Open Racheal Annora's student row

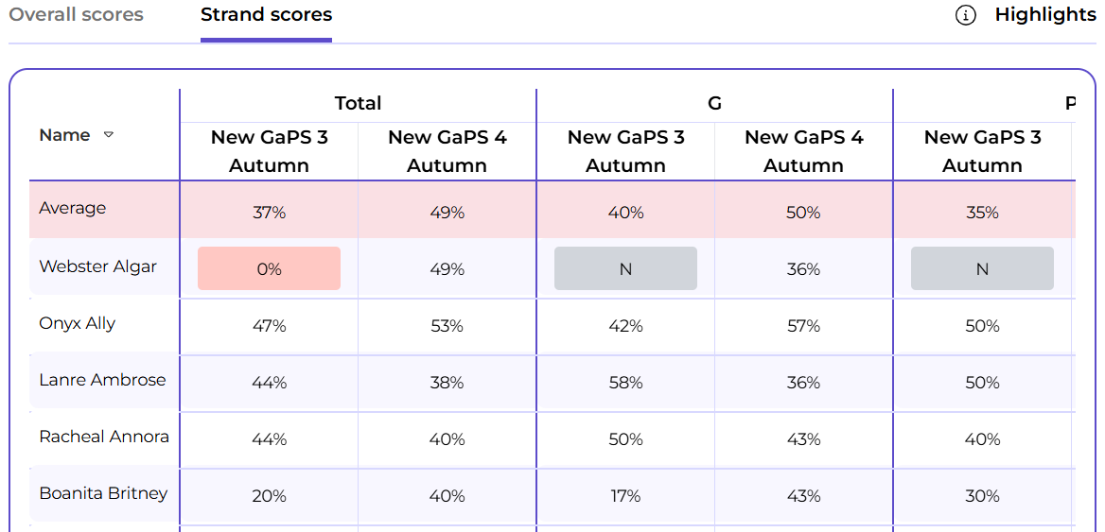pyautogui.click(x=104, y=437)
